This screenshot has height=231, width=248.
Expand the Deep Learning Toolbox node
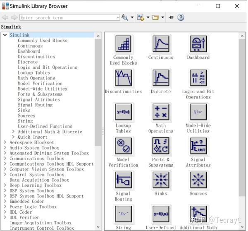(x=5, y=185)
